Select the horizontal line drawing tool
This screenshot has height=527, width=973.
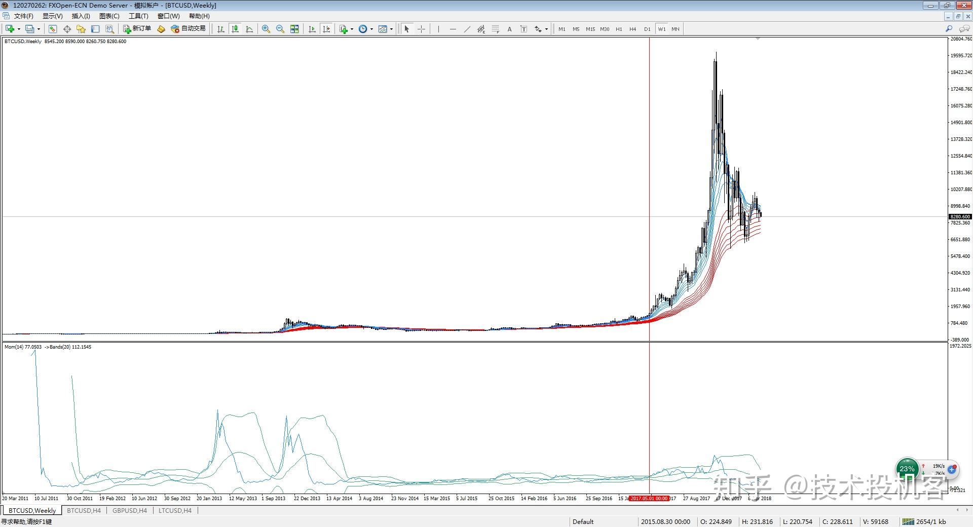pos(453,29)
